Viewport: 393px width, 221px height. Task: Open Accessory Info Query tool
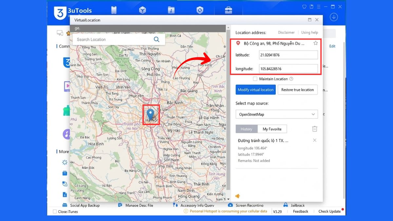[194, 205]
